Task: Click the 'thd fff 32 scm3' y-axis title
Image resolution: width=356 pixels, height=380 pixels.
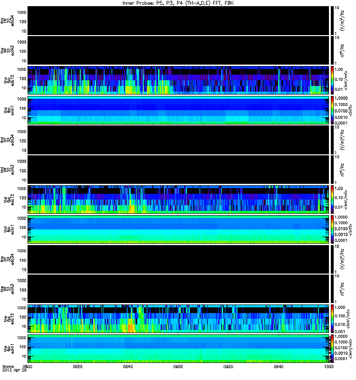Action: coord(7,170)
